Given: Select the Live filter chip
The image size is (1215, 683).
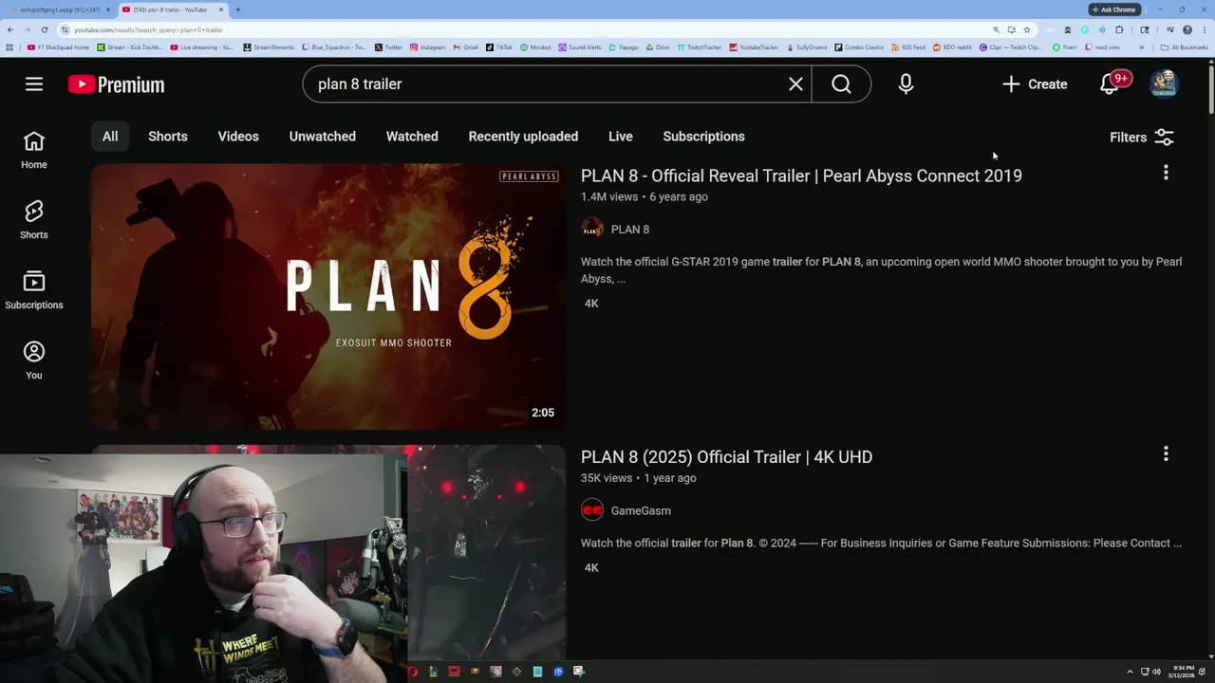Looking at the screenshot, I should (621, 137).
